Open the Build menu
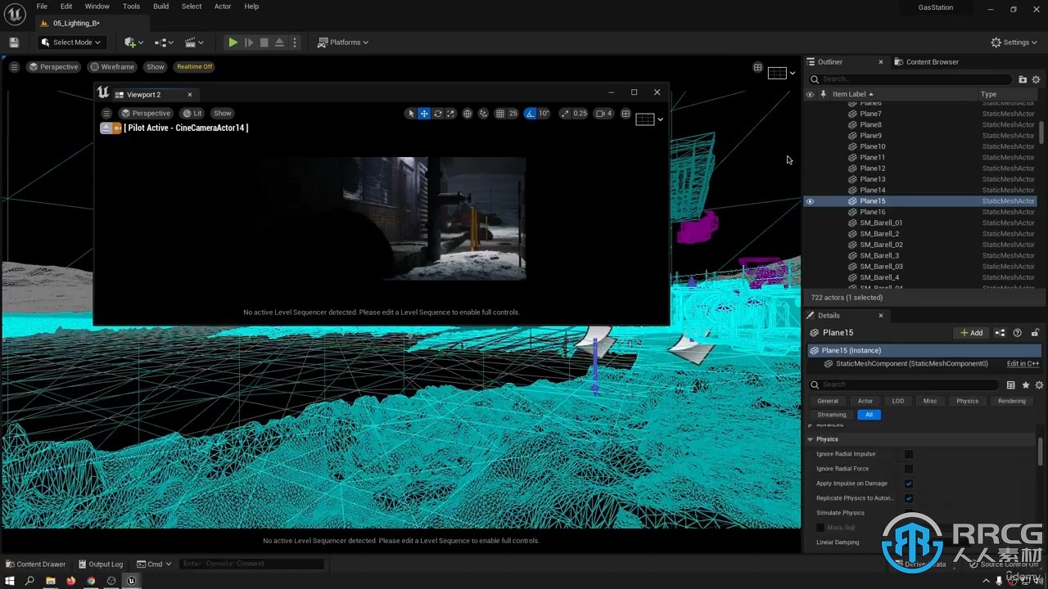1048x589 pixels. click(160, 7)
